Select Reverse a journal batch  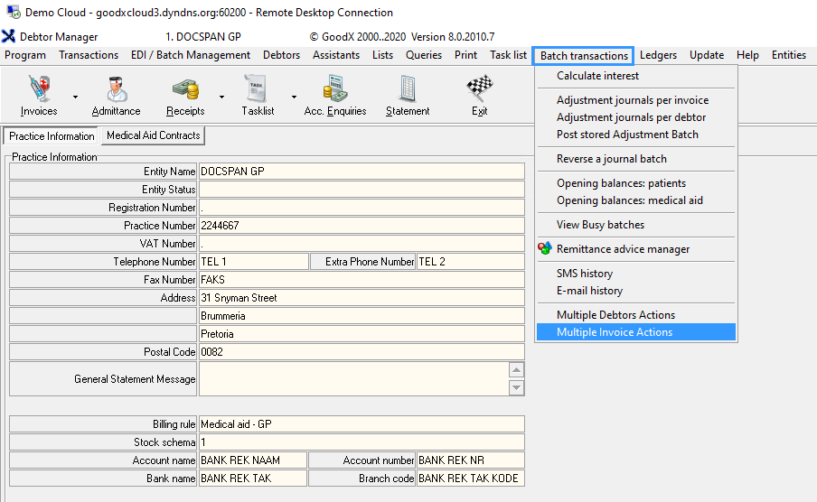pyautogui.click(x=611, y=159)
